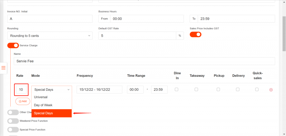Viewport: 286px width, 136px height.
Task: Turn off Sales Price Includes GST
Action: click(x=196, y=34)
